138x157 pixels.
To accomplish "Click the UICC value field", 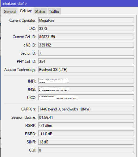I will (x=86, y=97).
